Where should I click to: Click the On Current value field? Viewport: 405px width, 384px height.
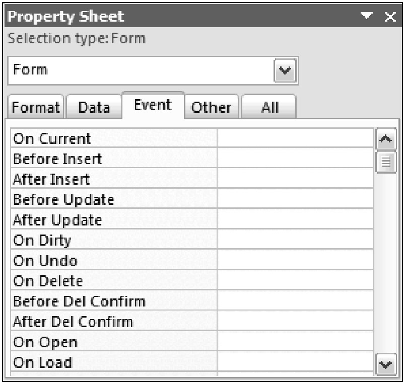tap(295, 138)
